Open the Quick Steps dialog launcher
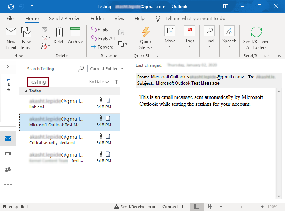Screen dimensions: 285x211 (x=157, y=56)
